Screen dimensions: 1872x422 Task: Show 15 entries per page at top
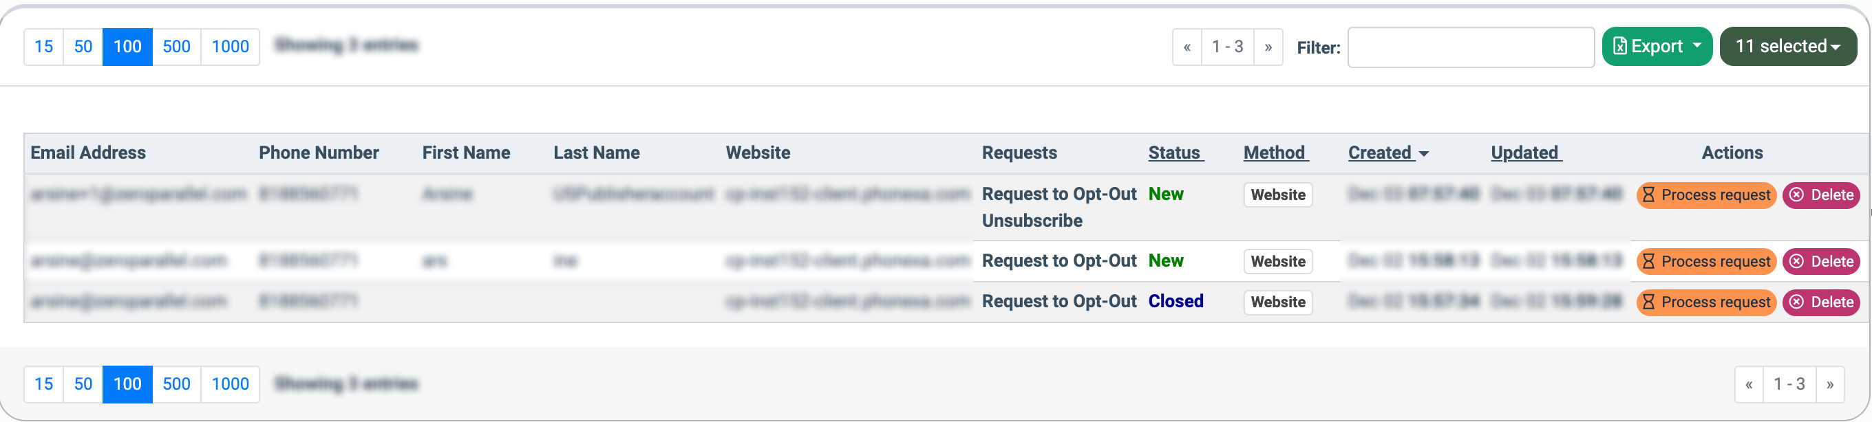[43, 47]
